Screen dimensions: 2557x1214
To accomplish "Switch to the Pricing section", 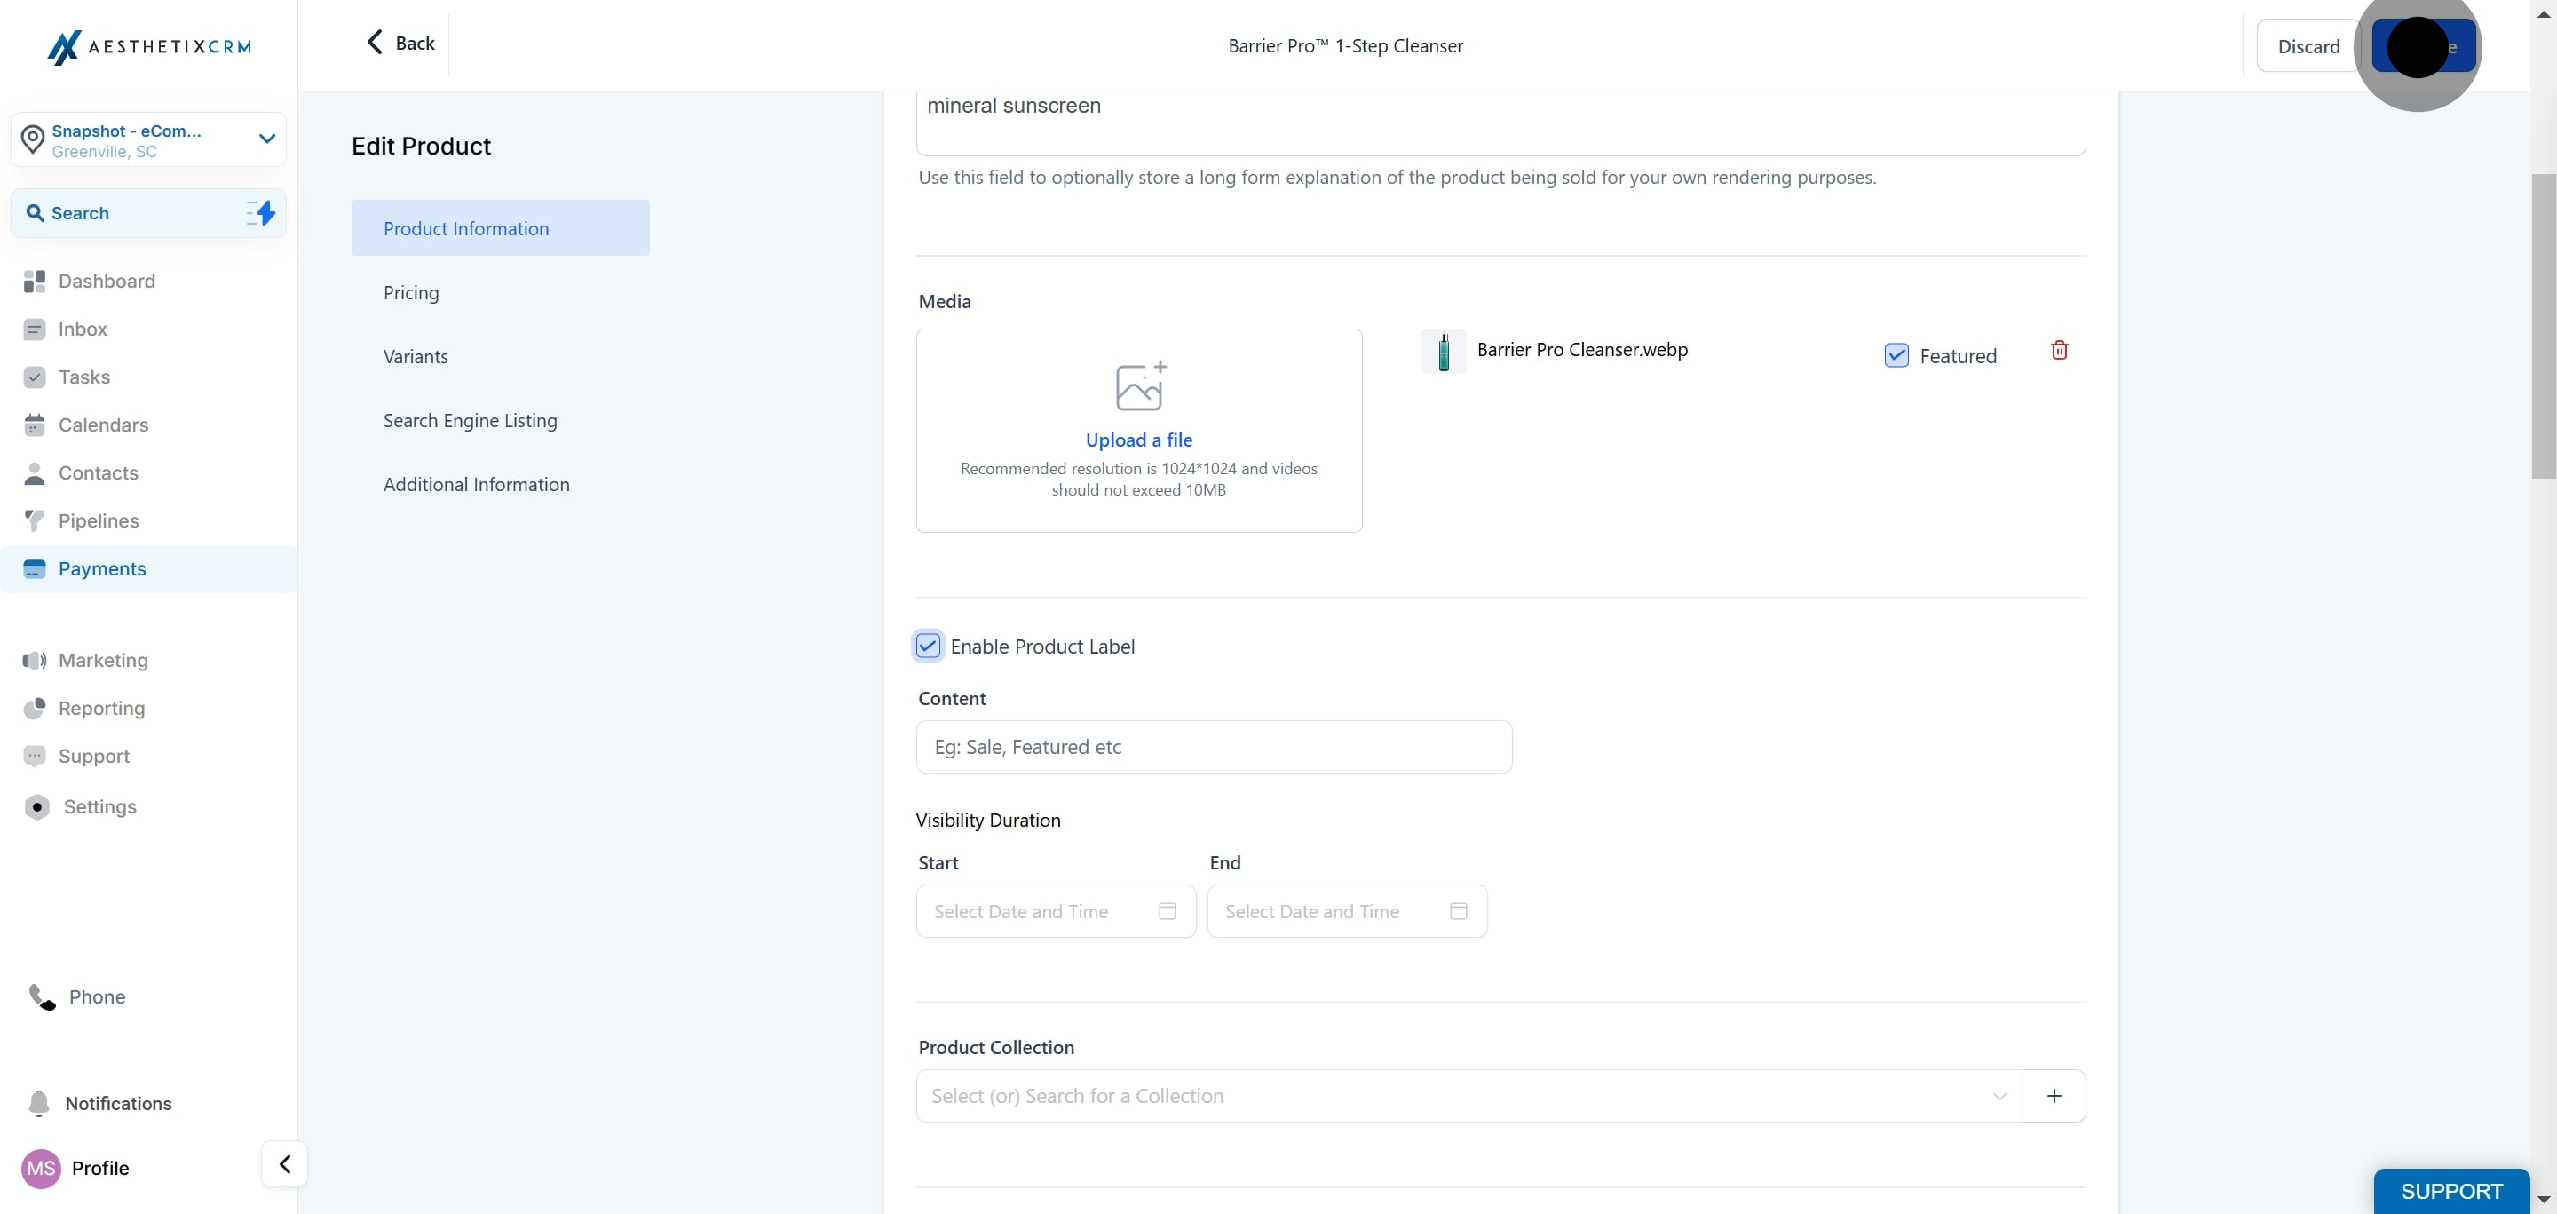I will (411, 293).
